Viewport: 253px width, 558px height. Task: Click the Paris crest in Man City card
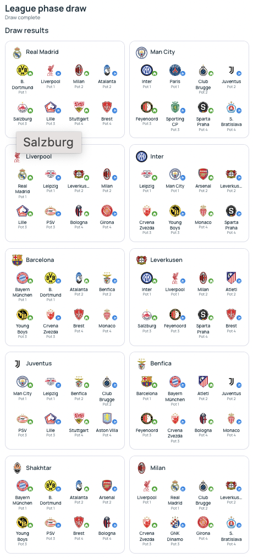click(x=175, y=70)
